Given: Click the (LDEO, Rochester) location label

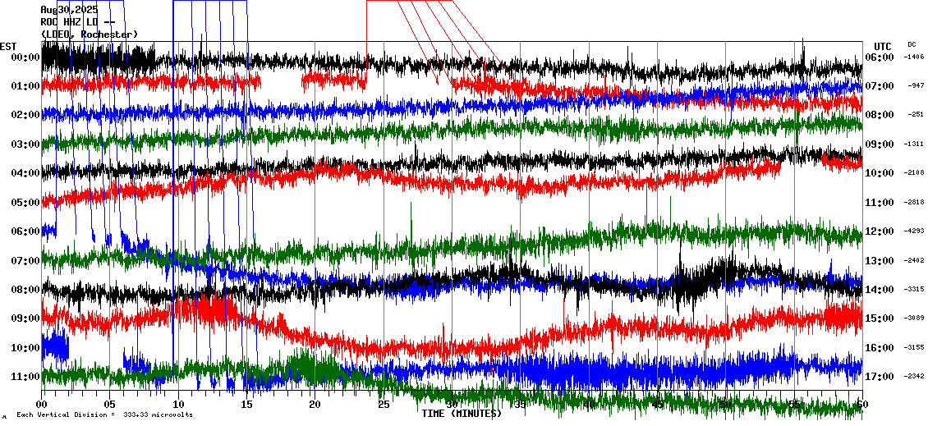Looking at the screenshot, I should click(x=90, y=34).
